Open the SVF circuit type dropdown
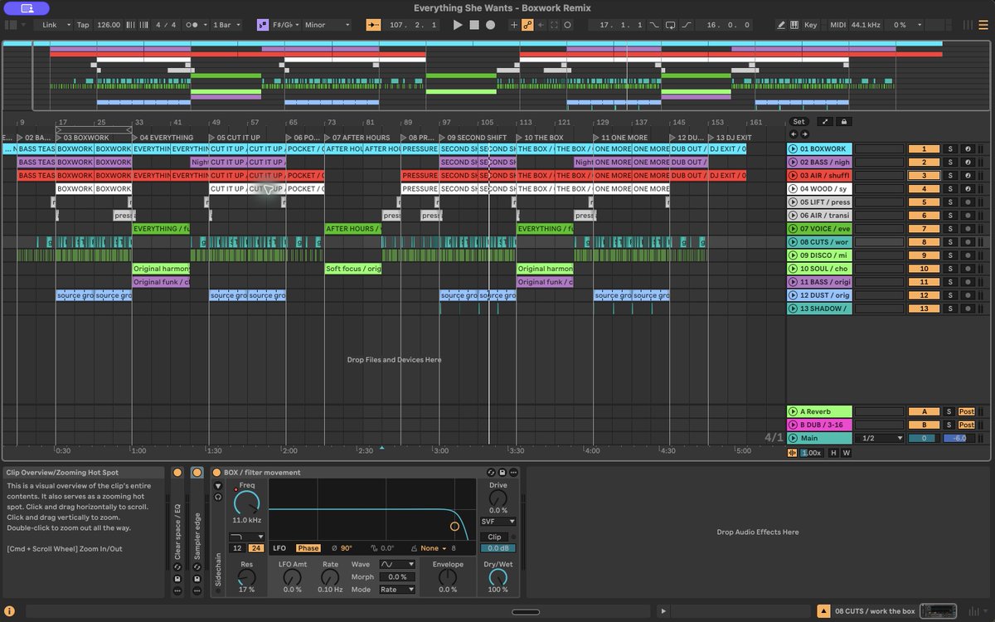Screen dimensions: 995x622 click(498, 522)
